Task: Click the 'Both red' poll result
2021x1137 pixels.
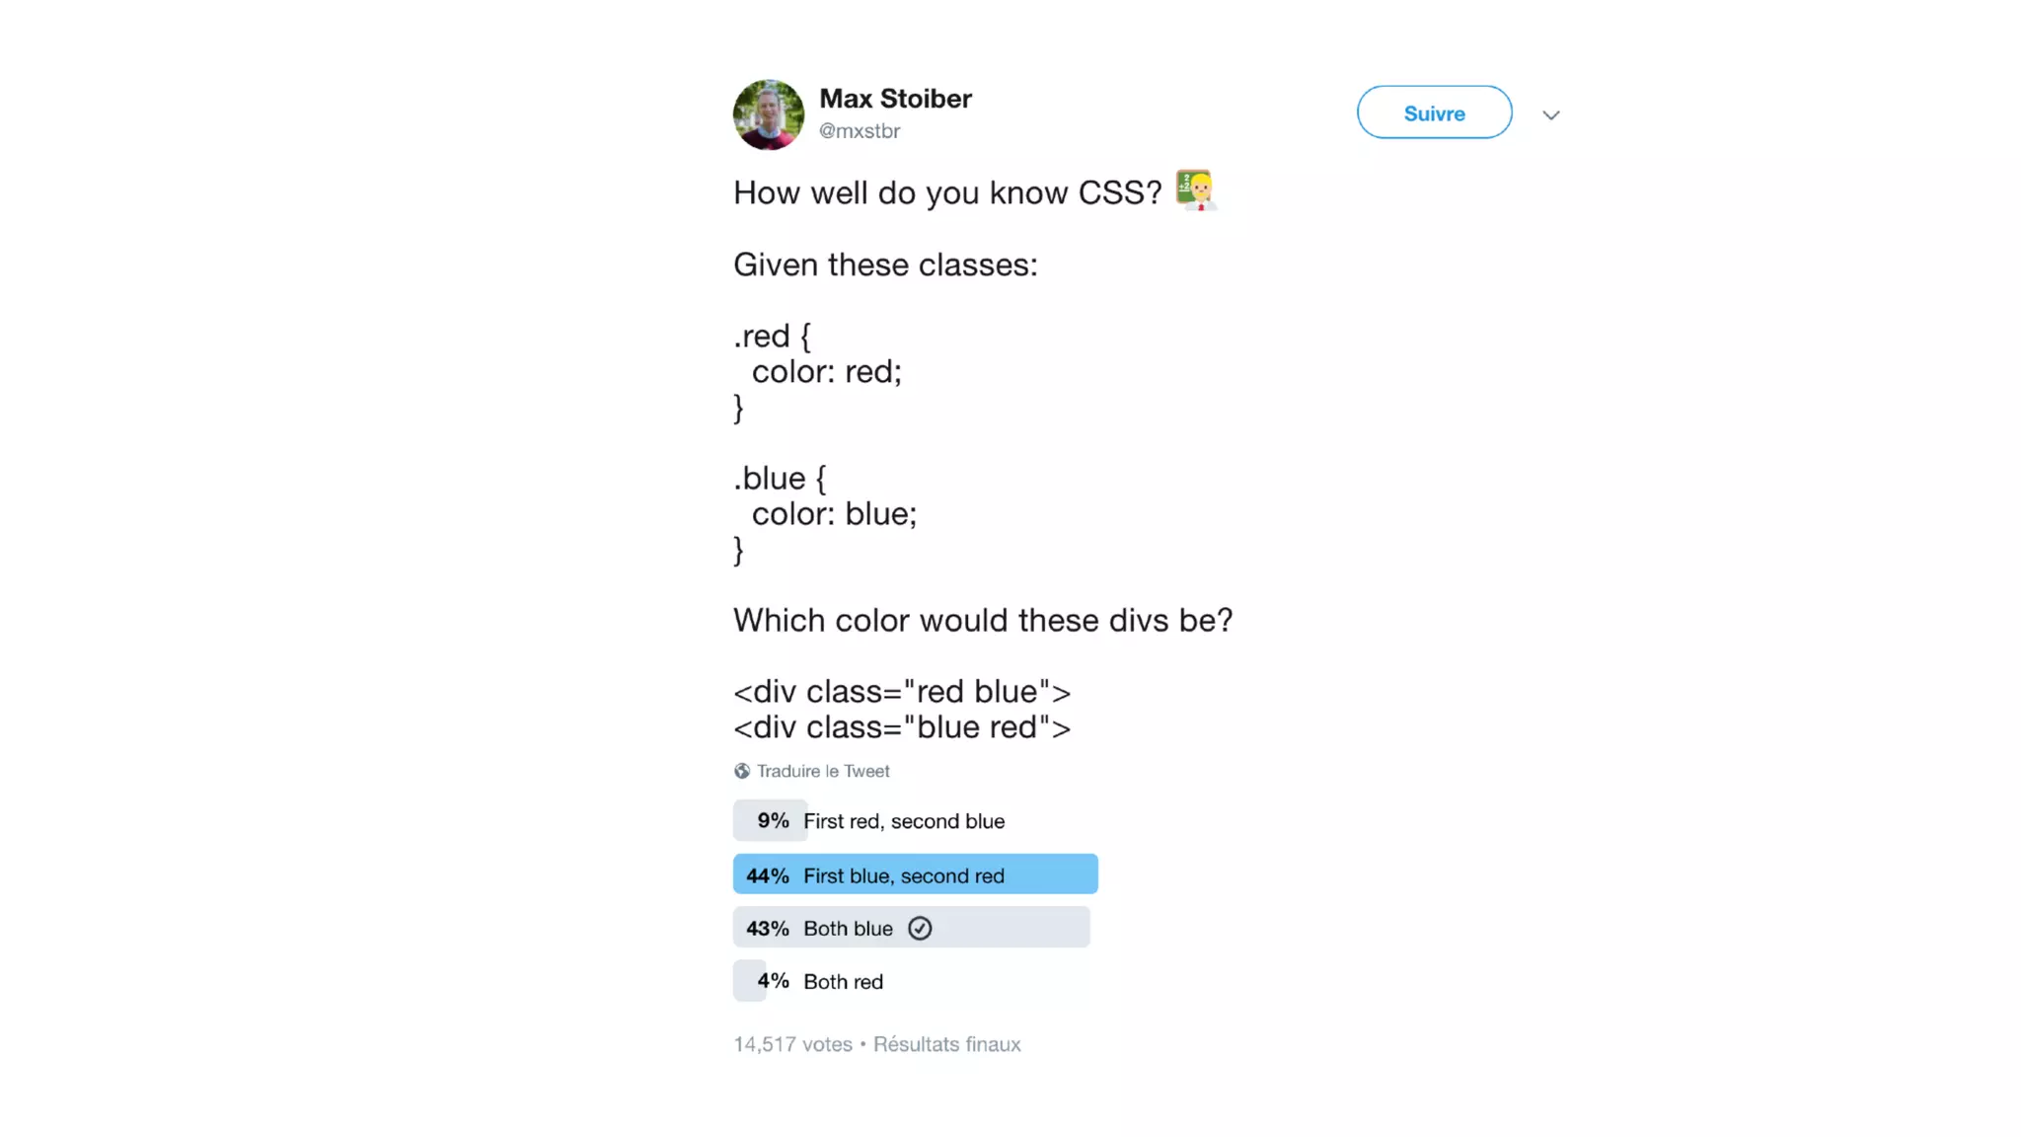Action: (843, 982)
